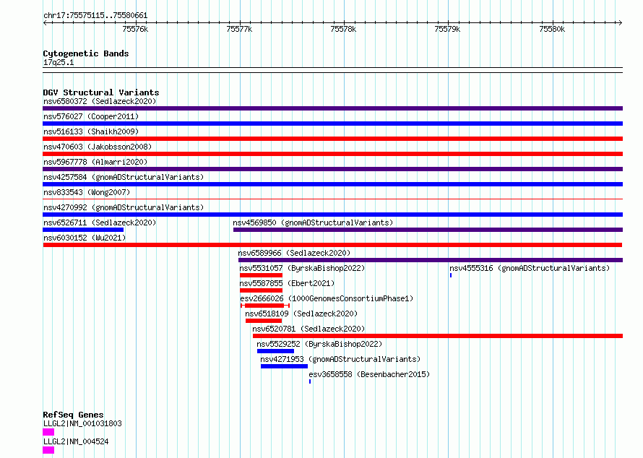Open nsv4555316 (gnomADStructuralVariants) label

[x=530, y=268]
